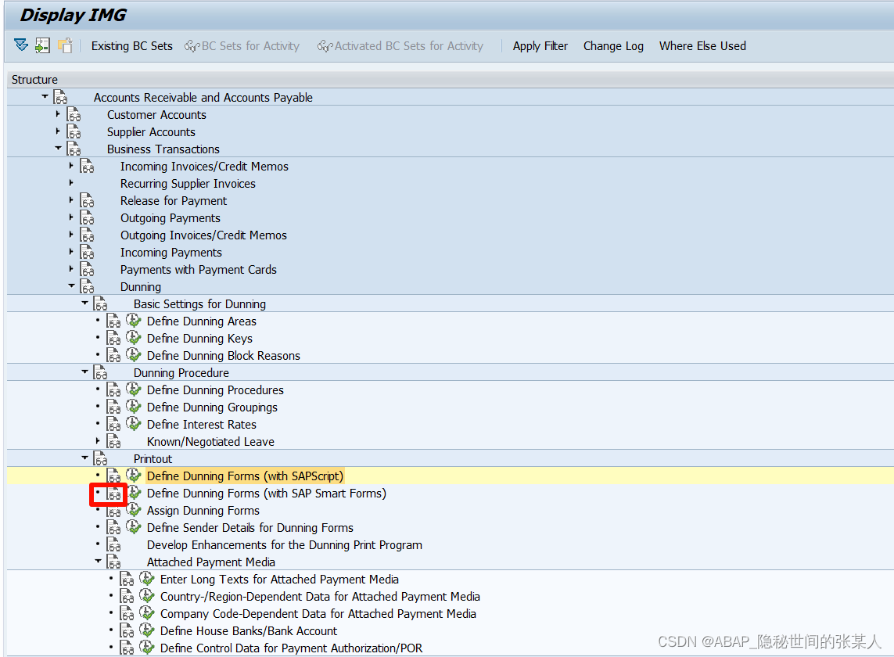Open documentation icon for Define Dunning Keys

(x=113, y=338)
